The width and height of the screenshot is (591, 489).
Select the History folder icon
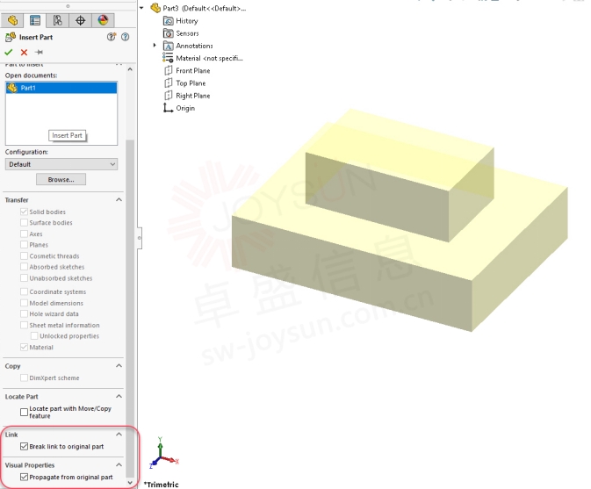tap(168, 21)
